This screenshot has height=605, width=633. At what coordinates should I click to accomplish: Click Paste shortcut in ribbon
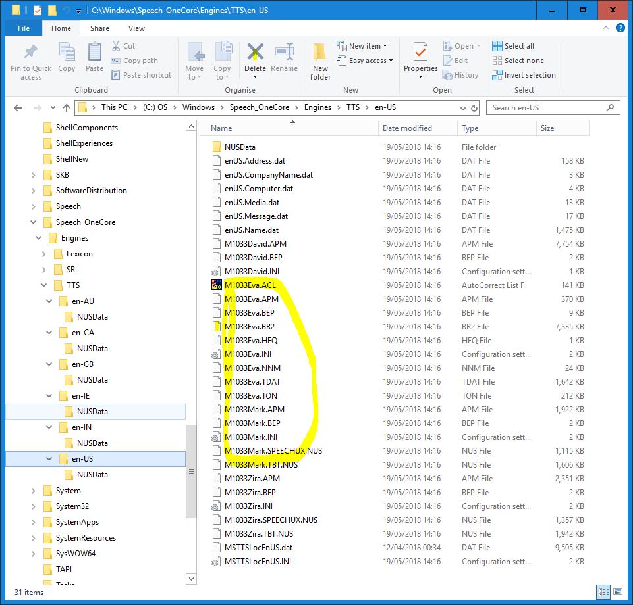[142, 75]
